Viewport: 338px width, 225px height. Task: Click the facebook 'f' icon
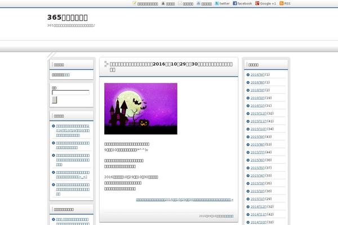(235, 3)
